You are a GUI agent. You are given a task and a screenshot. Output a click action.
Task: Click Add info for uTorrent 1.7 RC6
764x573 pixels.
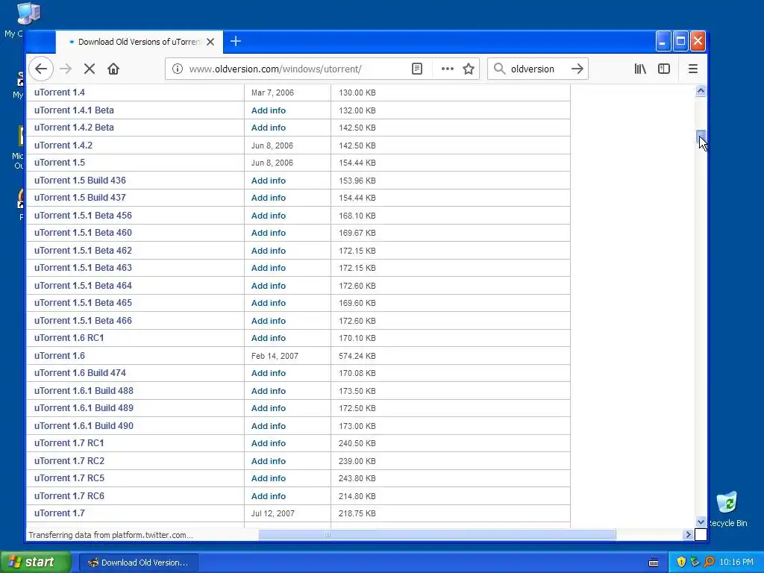pos(269,496)
